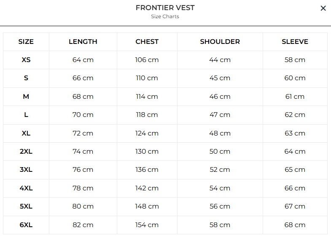
Task: Click the SIZE column header
Action: coord(26,42)
